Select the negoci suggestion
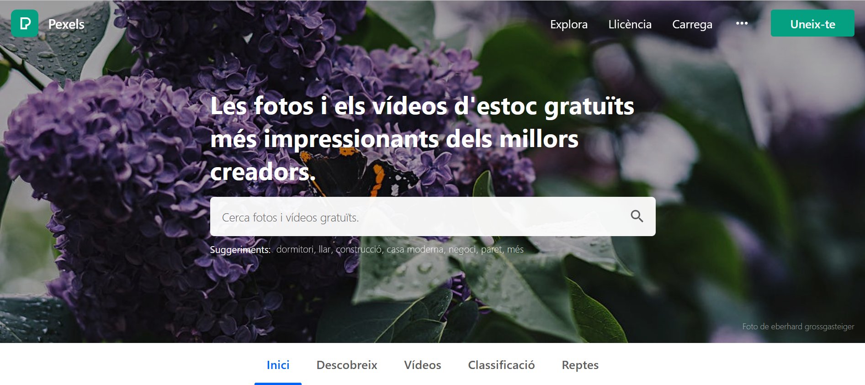865x385 pixels. coord(462,249)
